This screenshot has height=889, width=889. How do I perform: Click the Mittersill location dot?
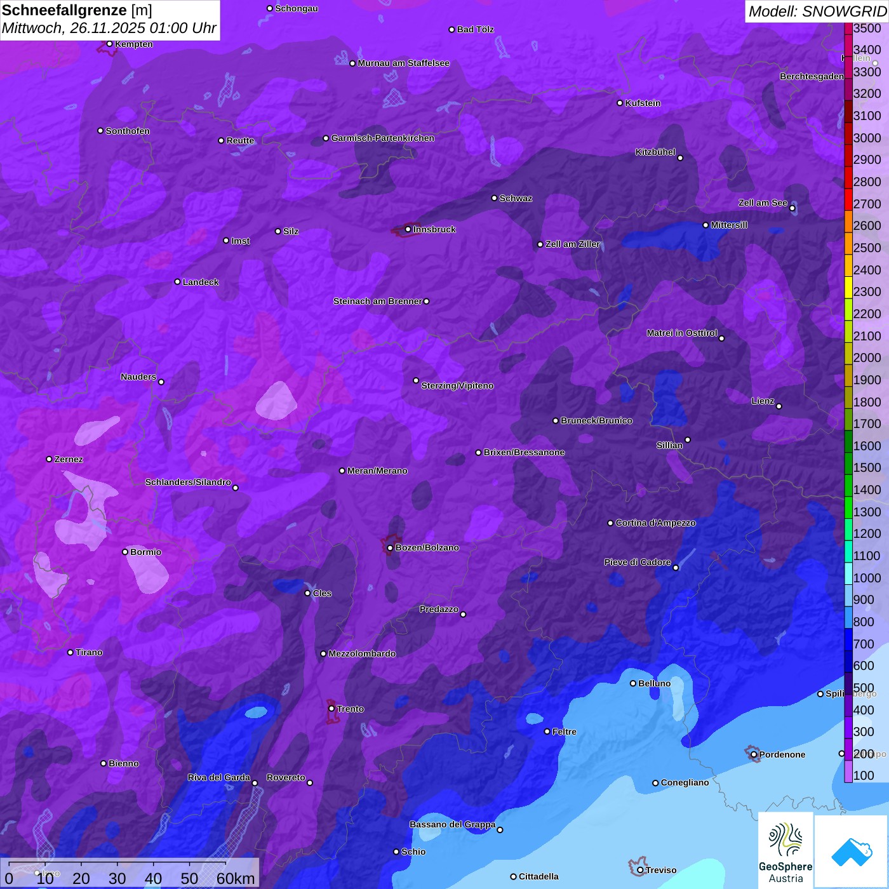pyautogui.click(x=705, y=225)
